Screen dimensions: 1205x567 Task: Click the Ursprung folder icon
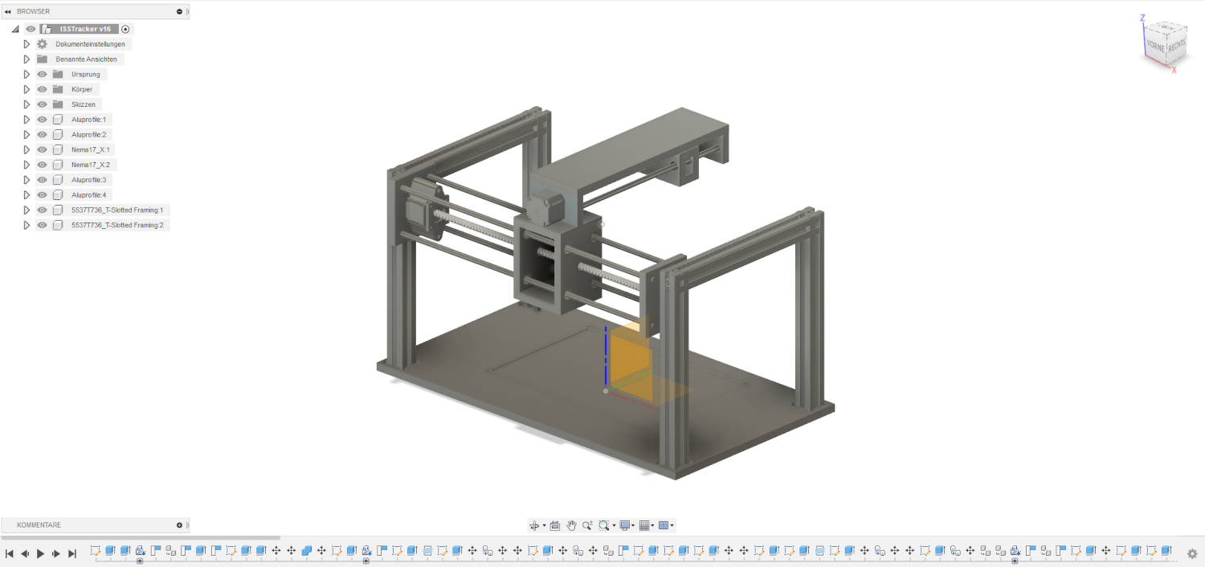[58, 75]
